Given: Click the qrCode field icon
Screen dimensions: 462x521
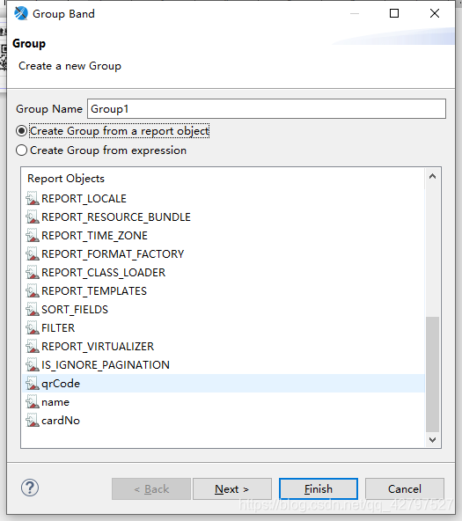Looking at the screenshot, I should pos(33,384).
